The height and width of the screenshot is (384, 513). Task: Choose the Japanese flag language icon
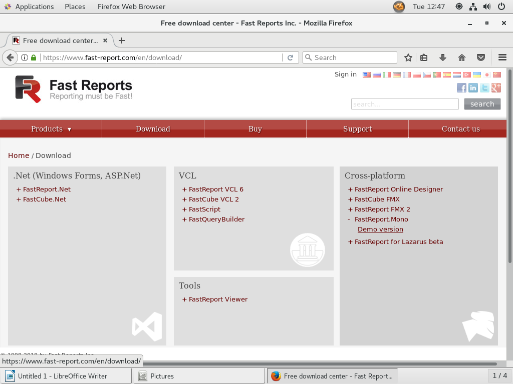[x=487, y=75]
